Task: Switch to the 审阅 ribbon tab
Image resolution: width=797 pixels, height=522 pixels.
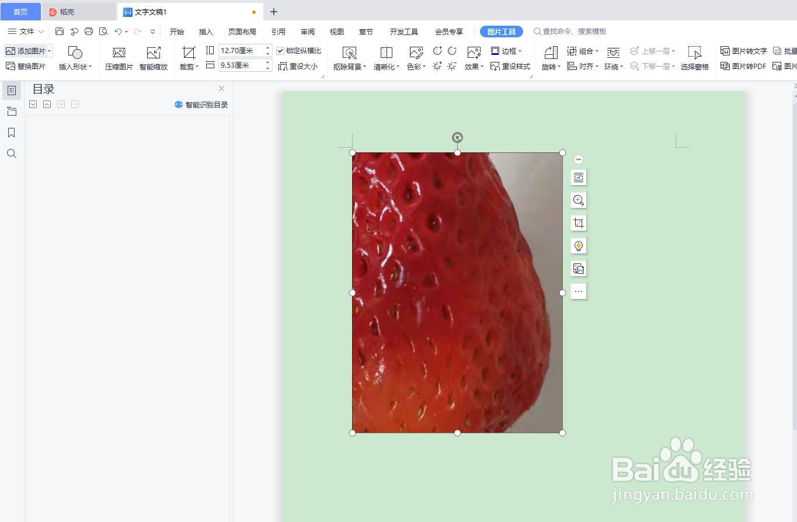Action: click(308, 32)
